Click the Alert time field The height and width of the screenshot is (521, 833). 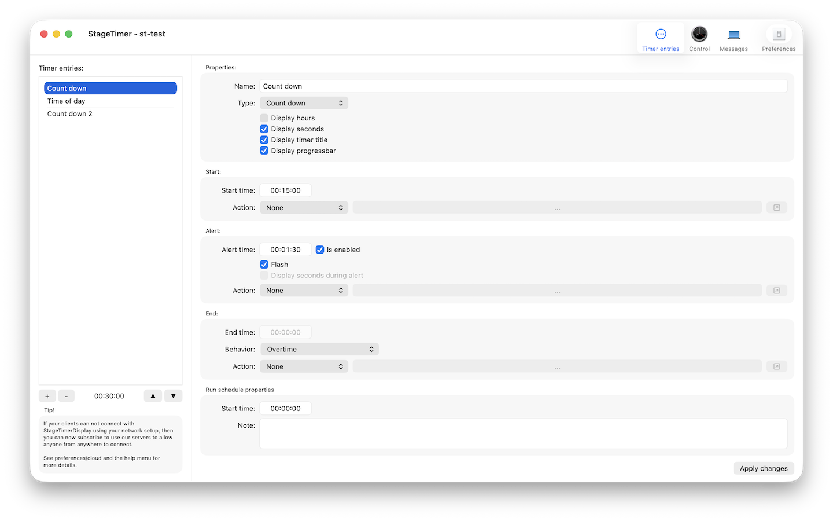pos(285,250)
